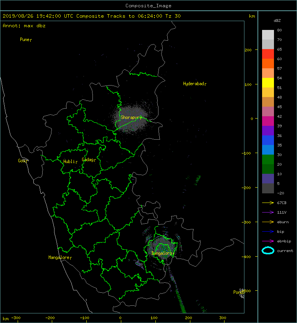
Task: Click the Mangalore city label
Action: tap(60, 257)
